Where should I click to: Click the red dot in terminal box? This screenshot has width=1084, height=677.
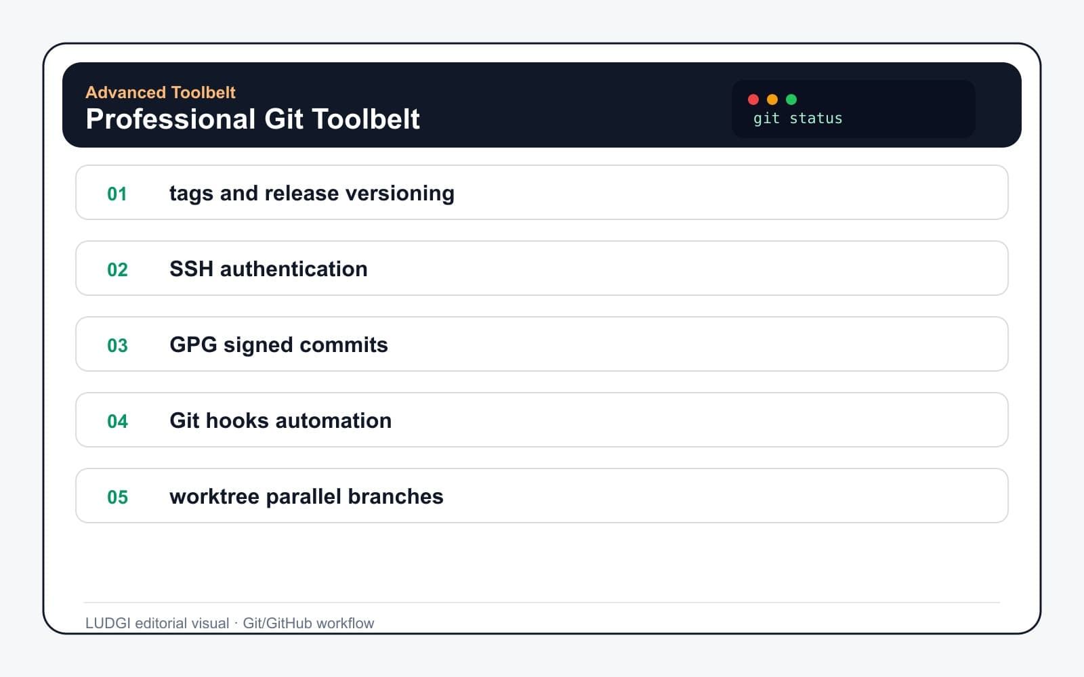coord(753,100)
